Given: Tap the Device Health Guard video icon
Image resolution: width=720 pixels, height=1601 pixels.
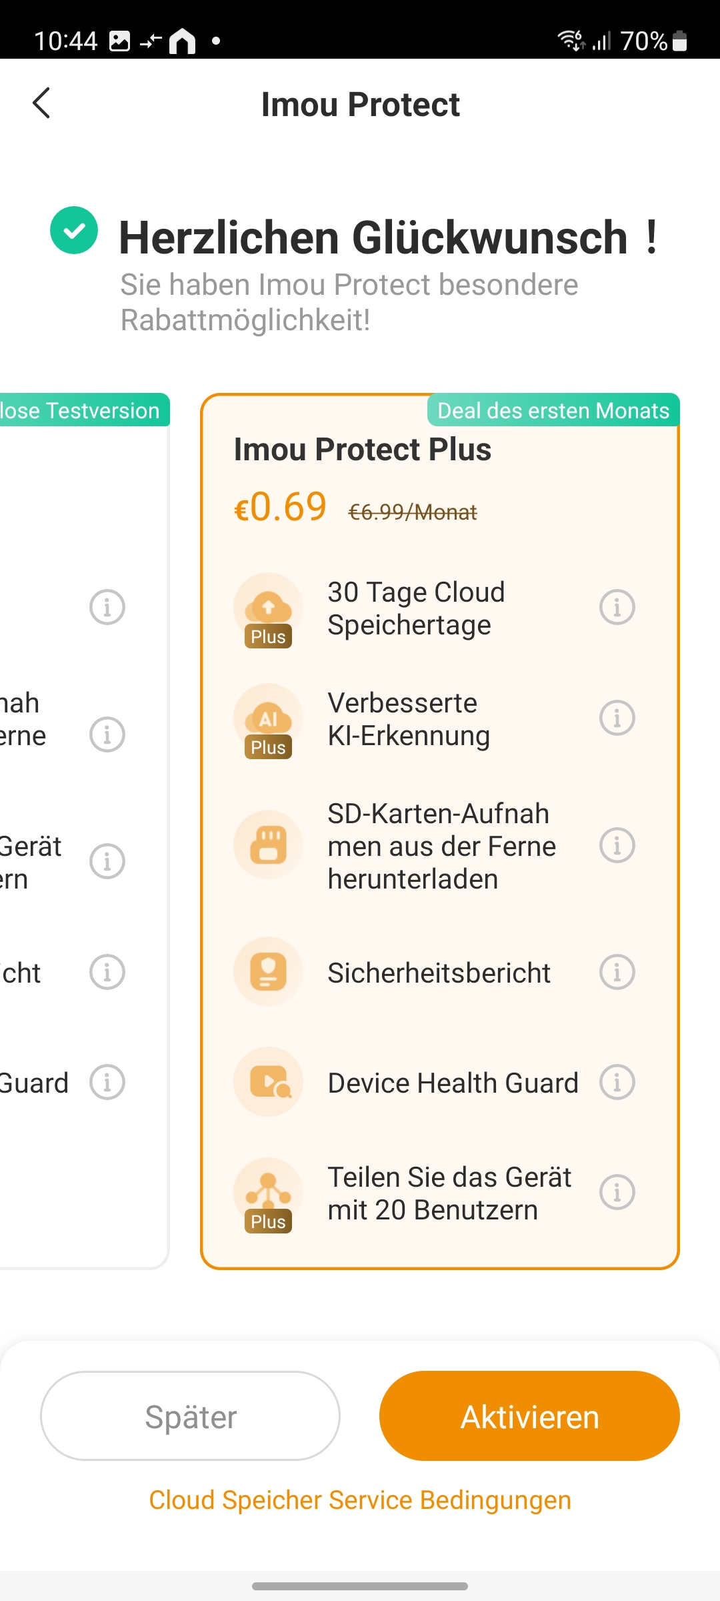Looking at the screenshot, I should click(x=268, y=1082).
